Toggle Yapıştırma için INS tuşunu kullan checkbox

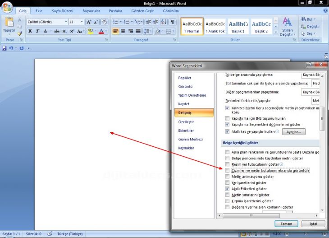tap(227, 118)
